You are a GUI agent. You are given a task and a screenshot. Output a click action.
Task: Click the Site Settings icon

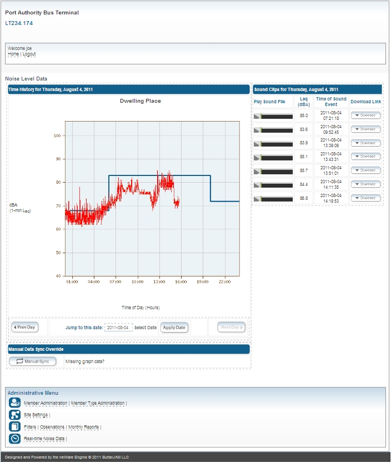[x=15, y=415]
